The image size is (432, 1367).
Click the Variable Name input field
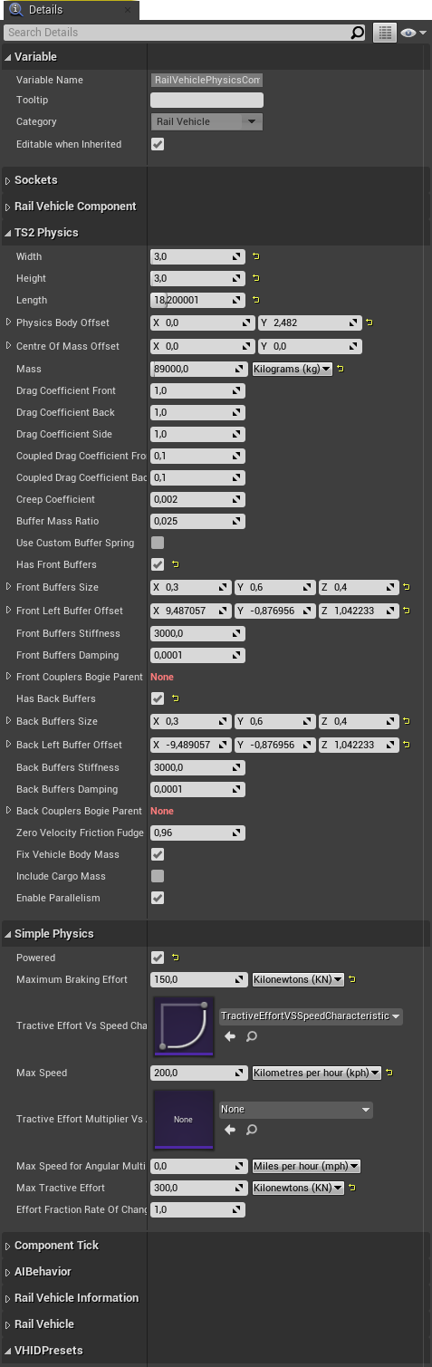(206, 80)
